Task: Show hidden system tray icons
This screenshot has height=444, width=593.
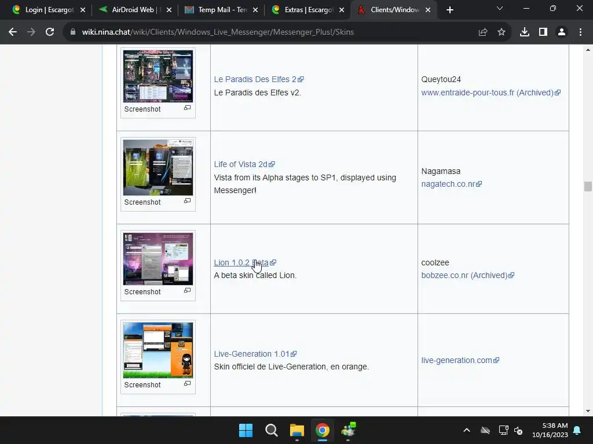Action: point(467,430)
